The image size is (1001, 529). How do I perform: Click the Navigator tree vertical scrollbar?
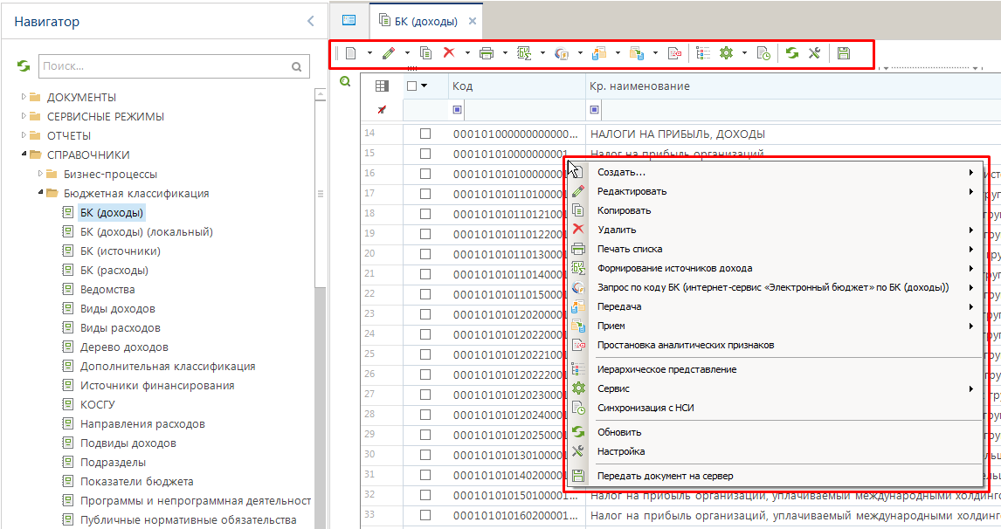point(321,193)
